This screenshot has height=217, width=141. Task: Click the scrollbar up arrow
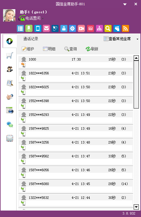136,58
